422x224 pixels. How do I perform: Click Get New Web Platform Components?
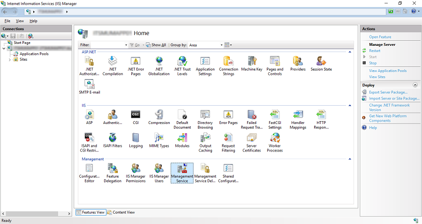(x=388, y=118)
